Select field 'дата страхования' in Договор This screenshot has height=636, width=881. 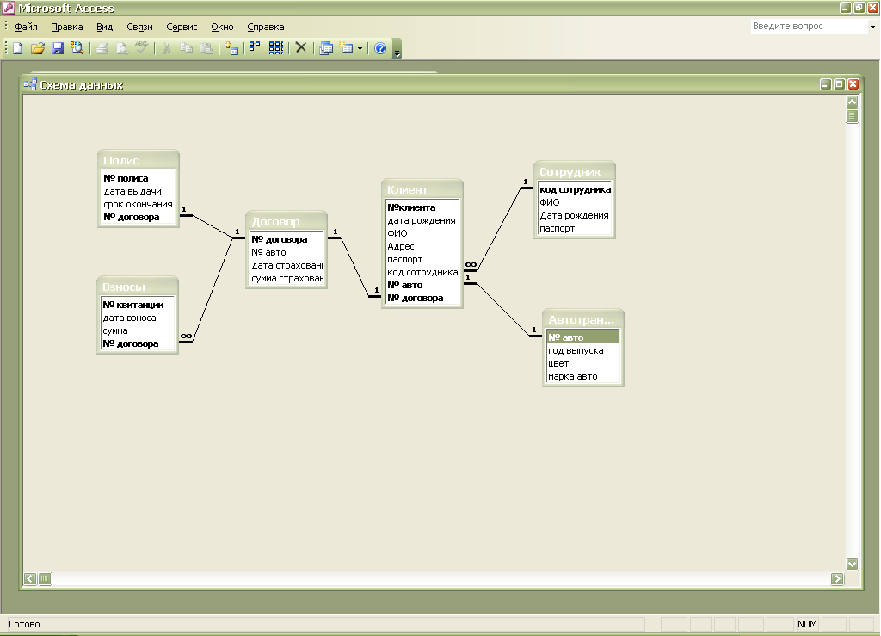tap(286, 265)
